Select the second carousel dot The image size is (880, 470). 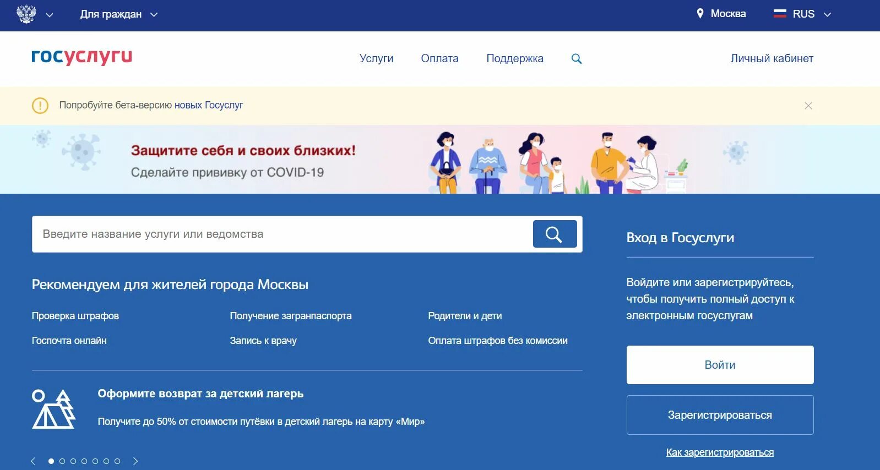62,461
